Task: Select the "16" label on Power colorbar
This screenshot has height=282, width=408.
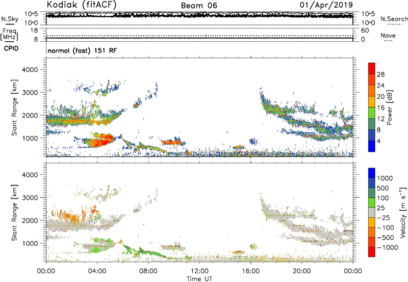Action: coord(380,107)
